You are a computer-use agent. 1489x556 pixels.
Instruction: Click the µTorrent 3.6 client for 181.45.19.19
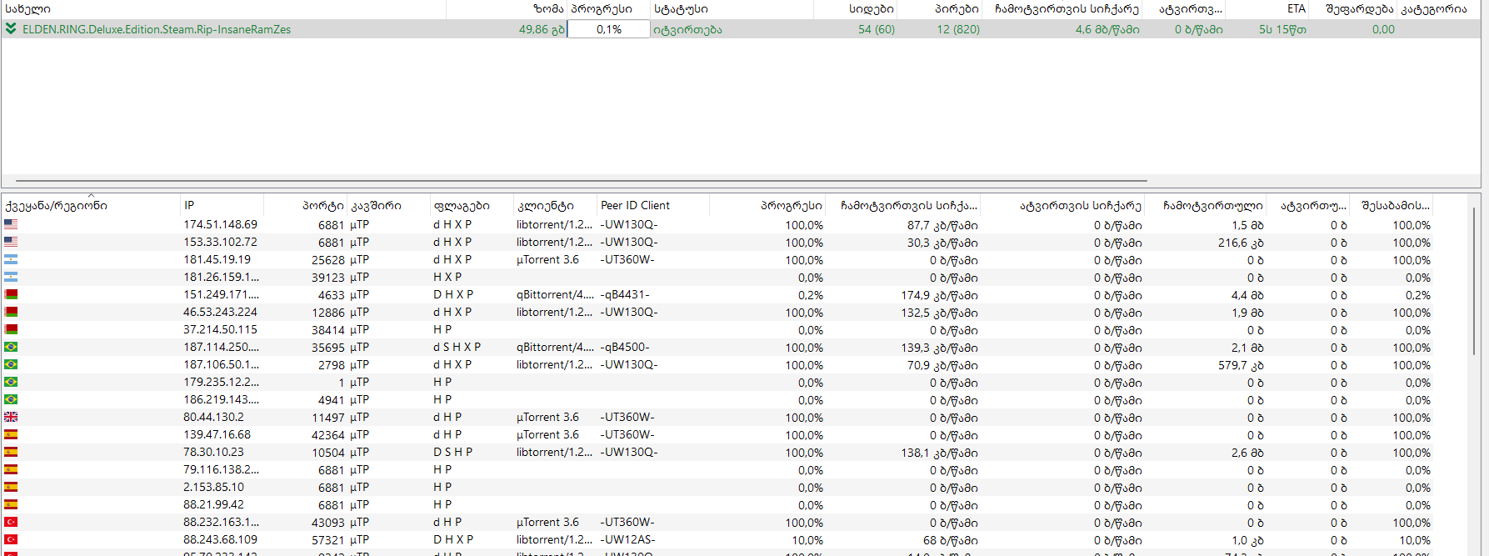click(x=547, y=259)
